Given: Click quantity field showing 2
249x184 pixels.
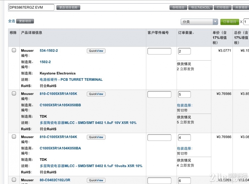Looking at the screenshot, I should 184,51.
